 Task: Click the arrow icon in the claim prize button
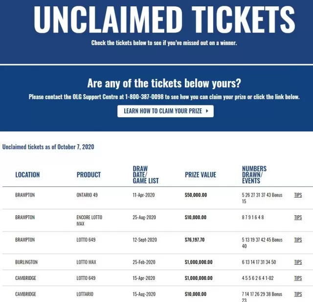coord(207,111)
